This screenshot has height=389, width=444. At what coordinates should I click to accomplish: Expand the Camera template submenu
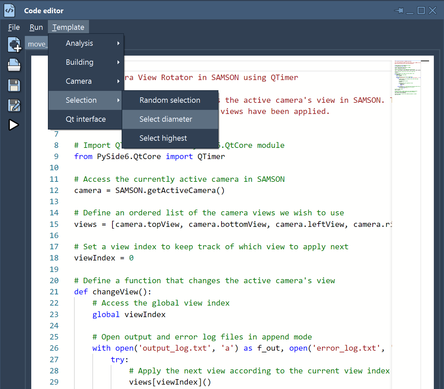point(79,81)
